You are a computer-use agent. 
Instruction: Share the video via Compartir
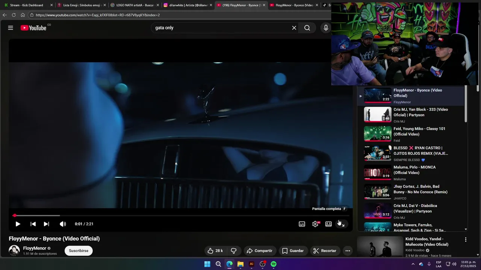pyautogui.click(x=259, y=250)
